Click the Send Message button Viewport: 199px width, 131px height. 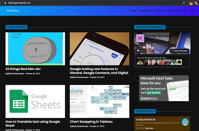click(x=179, y=51)
